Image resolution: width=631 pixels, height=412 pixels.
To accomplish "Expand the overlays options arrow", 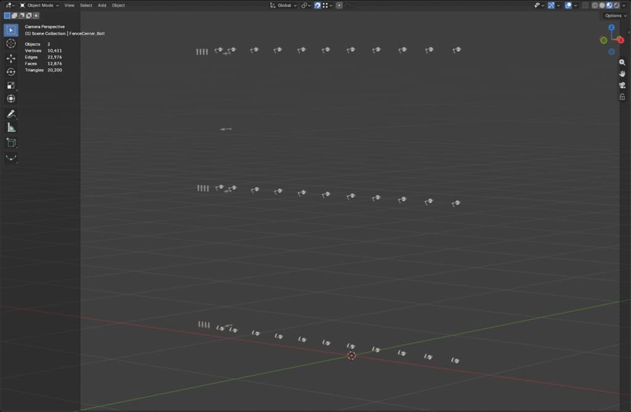I will pyautogui.click(x=576, y=5).
